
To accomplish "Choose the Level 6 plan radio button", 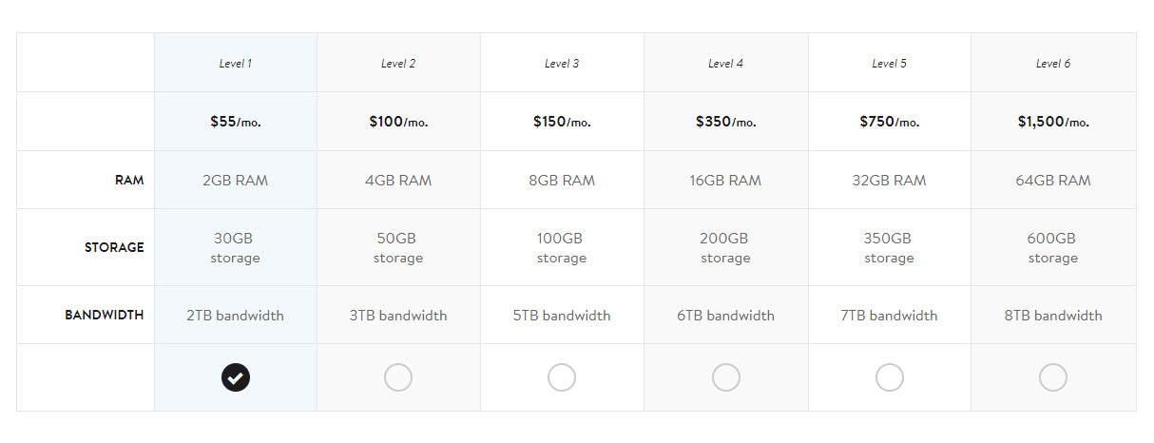I will 1053,377.
